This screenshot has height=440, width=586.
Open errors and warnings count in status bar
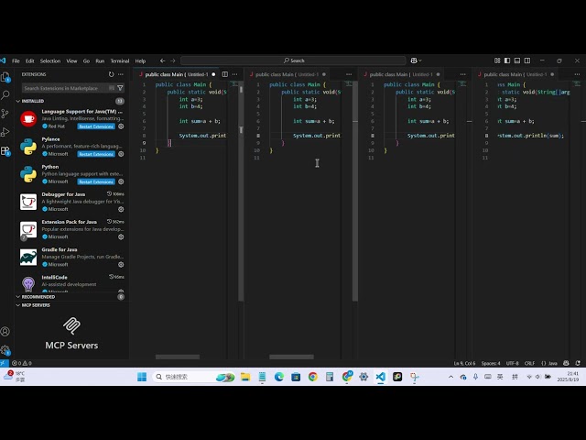click(22, 363)
